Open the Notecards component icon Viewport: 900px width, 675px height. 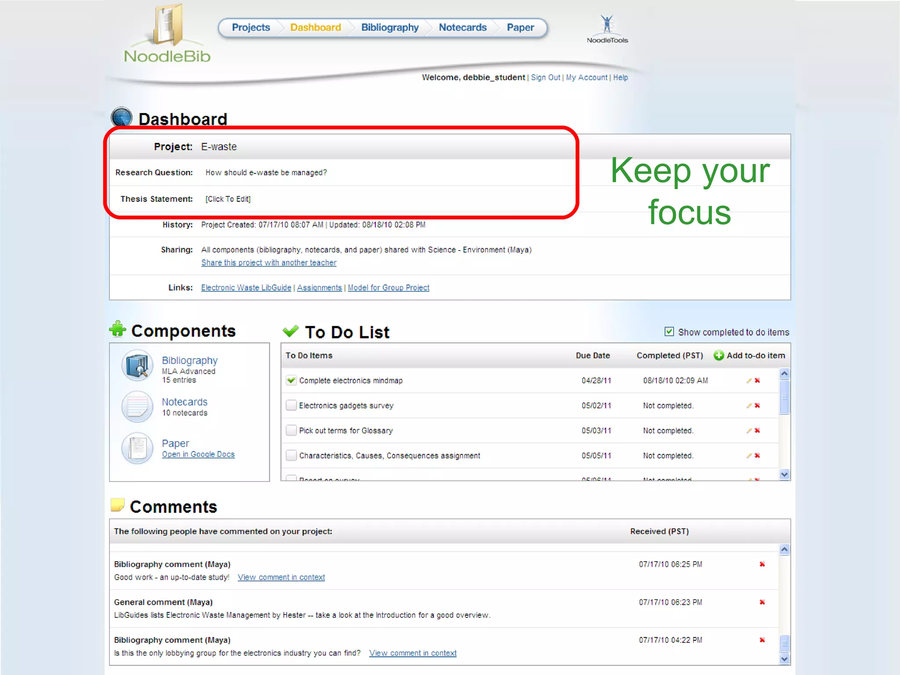(x=137, y=406)
